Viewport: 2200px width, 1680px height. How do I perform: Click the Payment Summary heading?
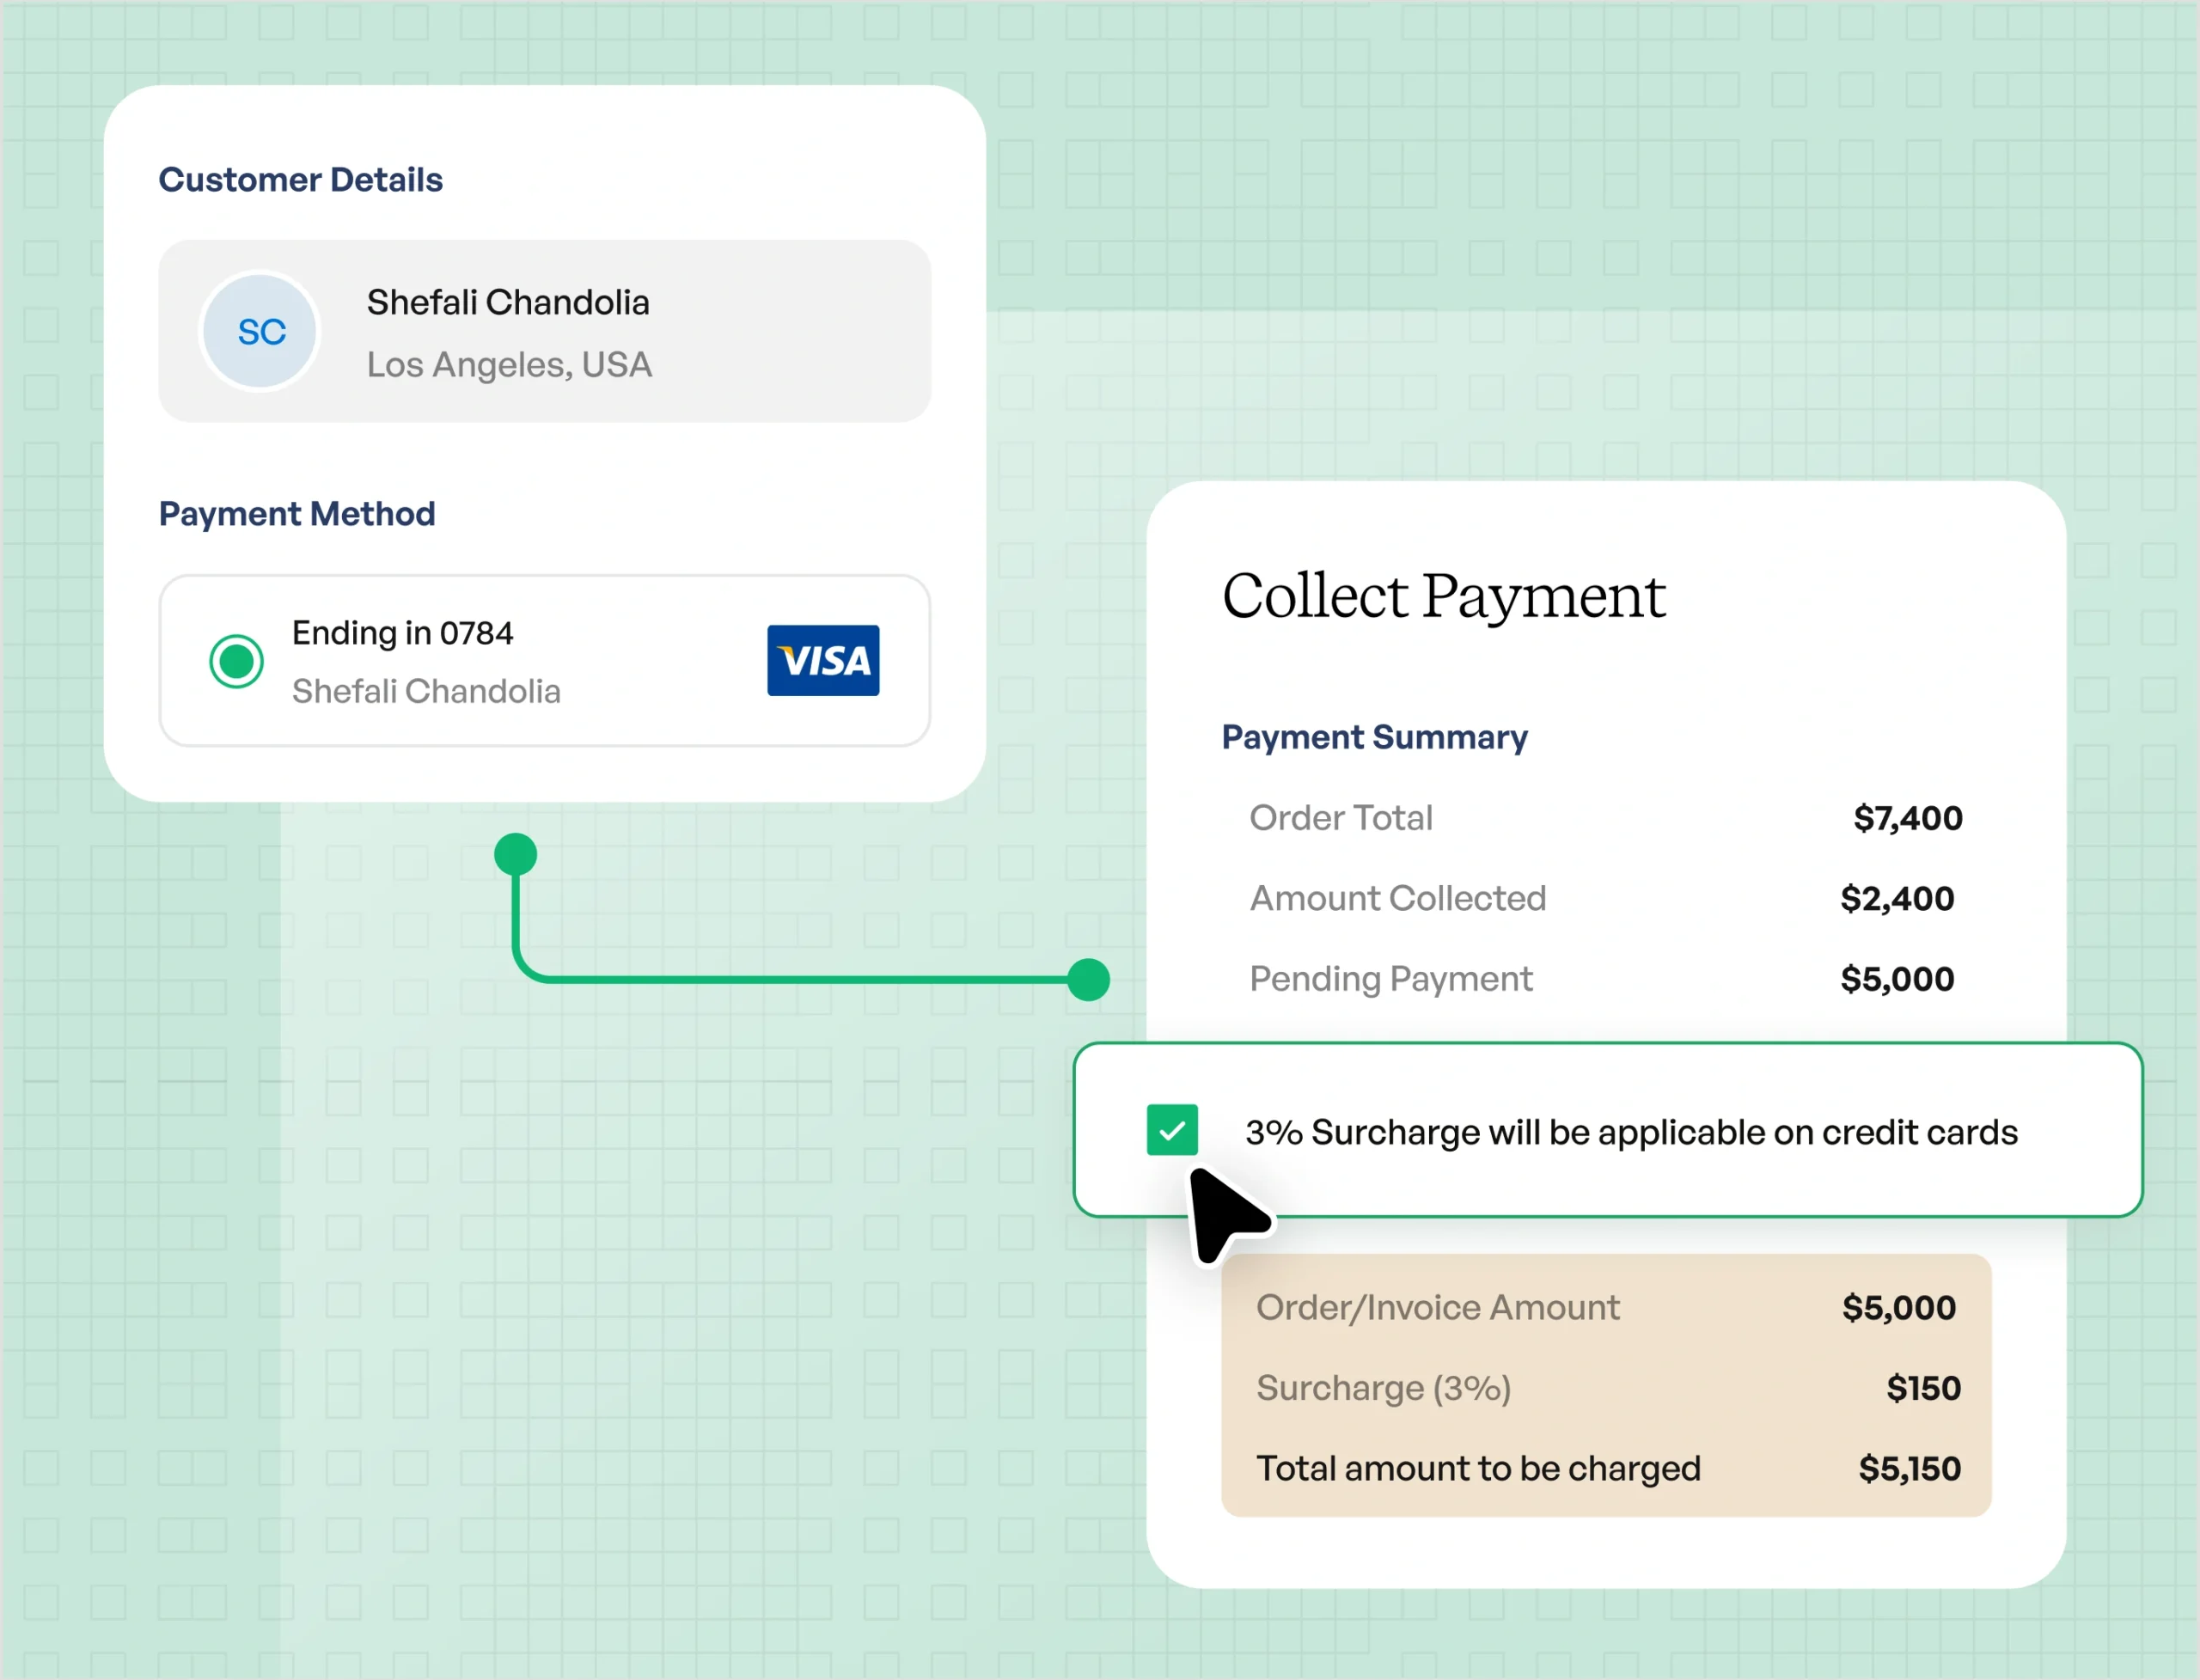click(1374, 737)
